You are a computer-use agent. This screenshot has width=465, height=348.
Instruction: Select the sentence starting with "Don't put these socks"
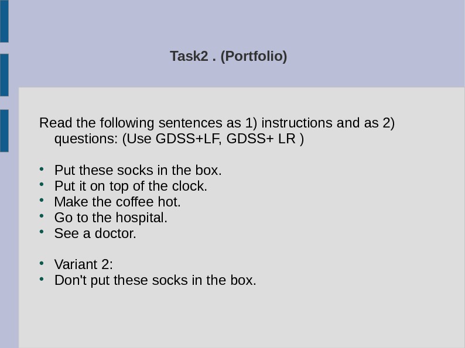tap(155, 280)
